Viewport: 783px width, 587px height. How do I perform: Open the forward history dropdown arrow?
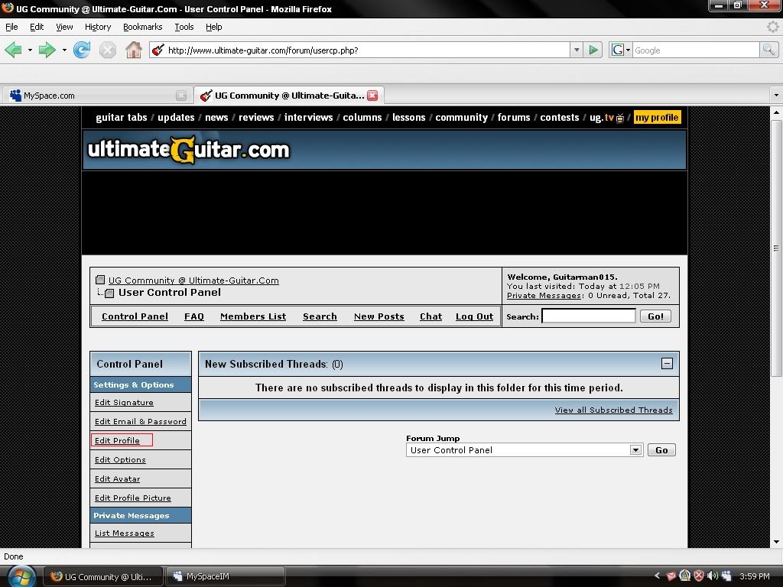(64, 50)
